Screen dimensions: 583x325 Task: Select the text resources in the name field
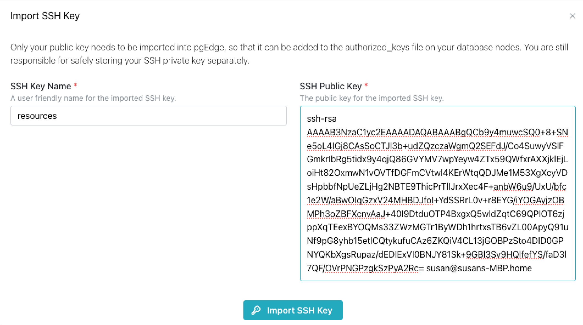(37, 116)
